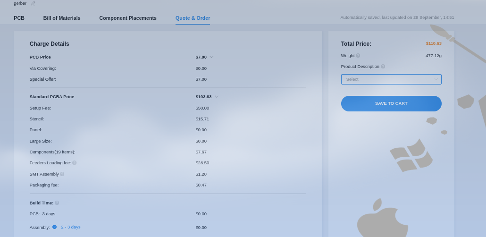Open the Product Description Select dropdown
Viewport: 486px width, 237px height.
391,79
